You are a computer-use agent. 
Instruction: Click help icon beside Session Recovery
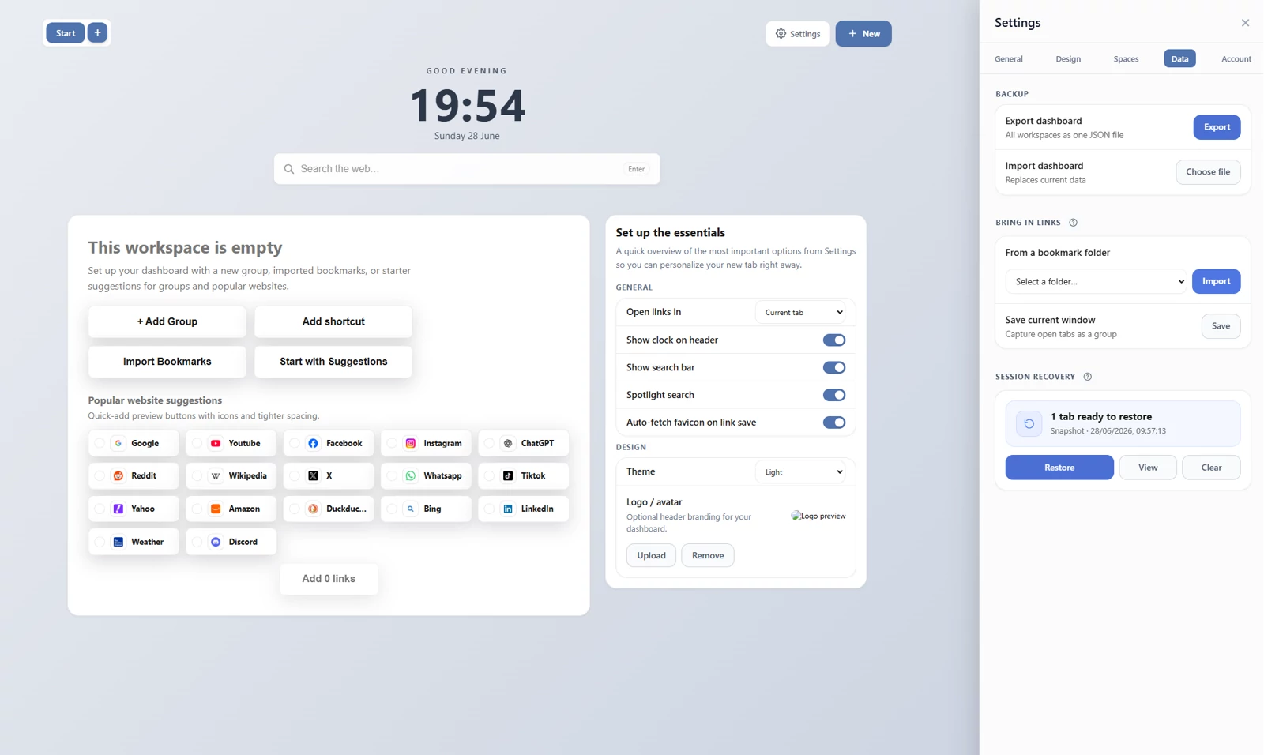coord(1087,377)
